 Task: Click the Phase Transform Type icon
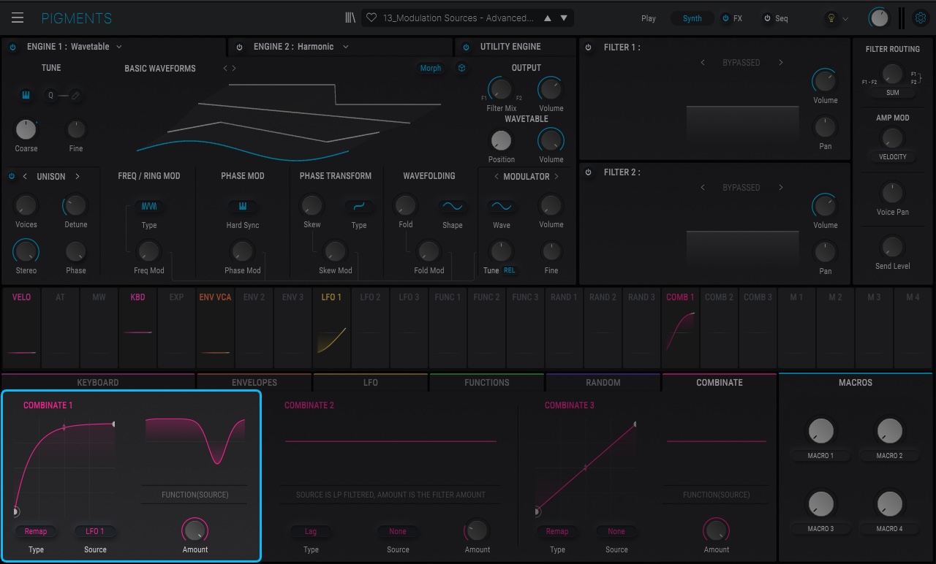358,207
